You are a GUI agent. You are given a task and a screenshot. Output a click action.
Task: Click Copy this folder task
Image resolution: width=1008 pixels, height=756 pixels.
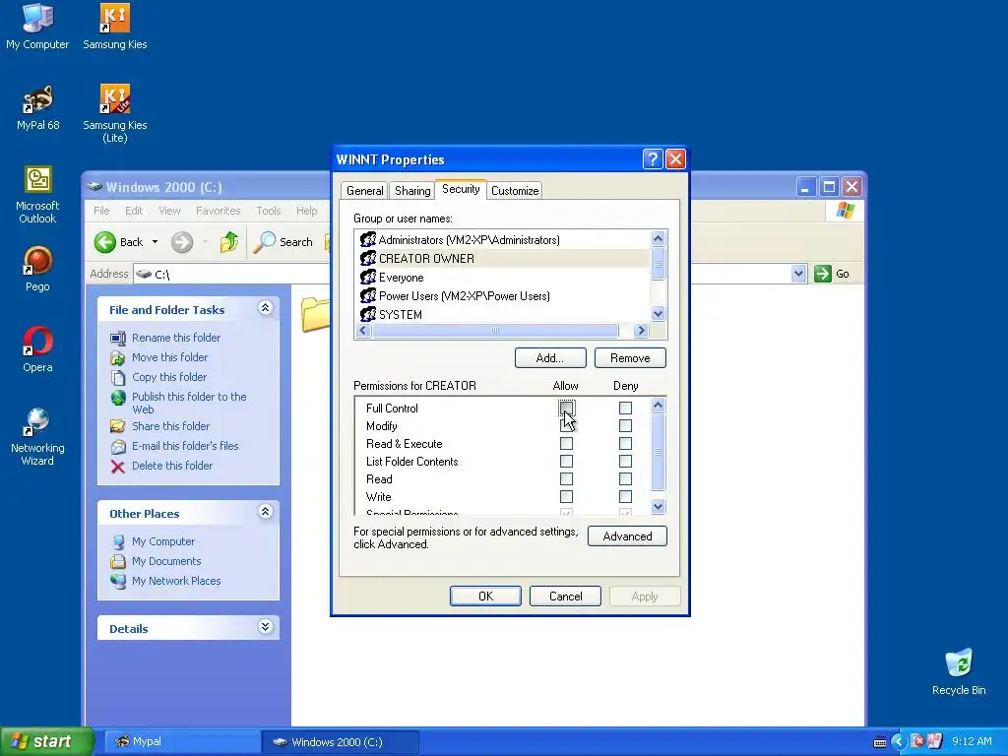169,377
